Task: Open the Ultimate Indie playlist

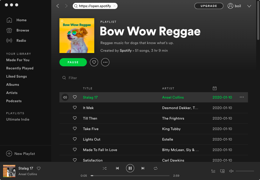Action: 18,119
